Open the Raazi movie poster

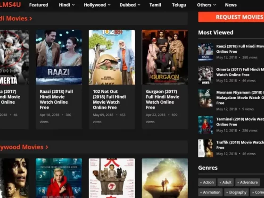pyautogui.click(x=59, y=57)
